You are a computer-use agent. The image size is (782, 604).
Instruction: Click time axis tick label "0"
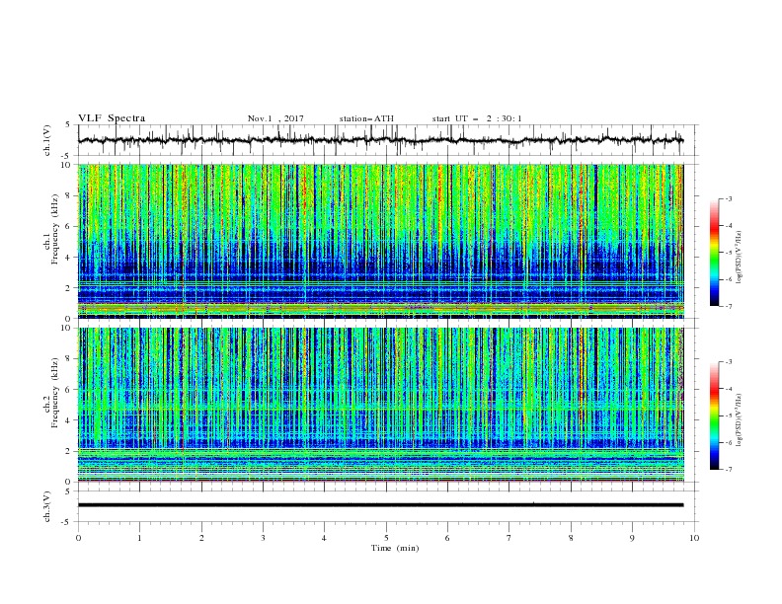pos(78,538)
